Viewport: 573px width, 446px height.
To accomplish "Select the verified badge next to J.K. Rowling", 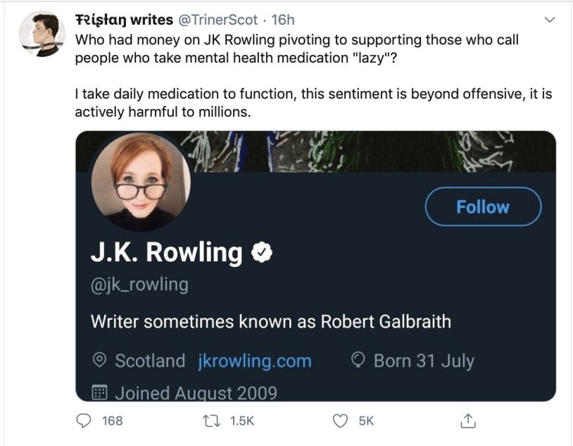I will [263, 251].
